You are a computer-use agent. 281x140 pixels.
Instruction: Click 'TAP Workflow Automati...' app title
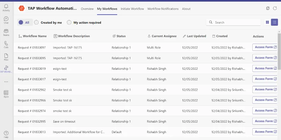[52, 8]
